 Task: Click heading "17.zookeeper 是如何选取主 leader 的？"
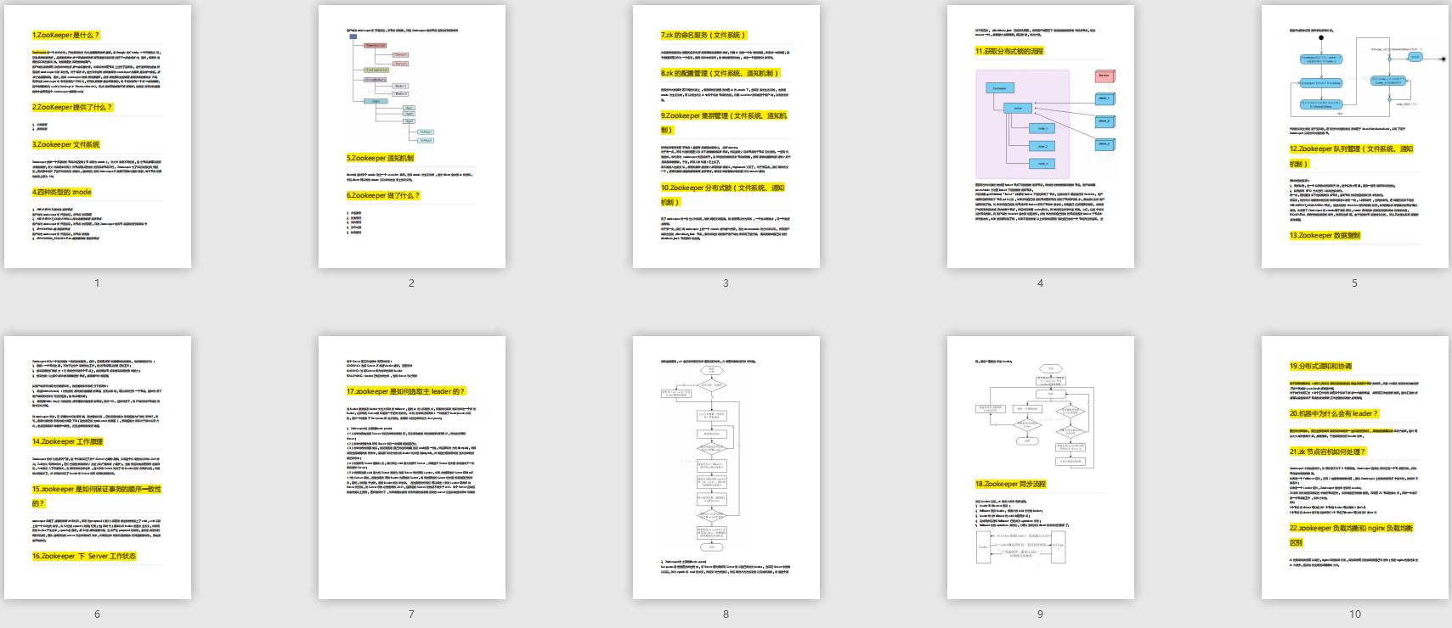pos(405,392)
